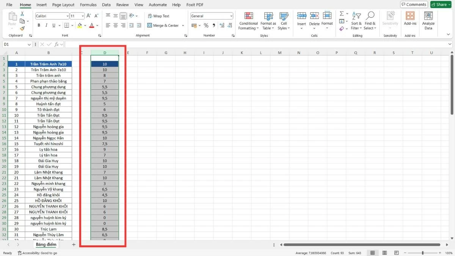Apply Percent Style to selected cells
455x256 pixels.
pyautogui.click(x=206, y=25)
